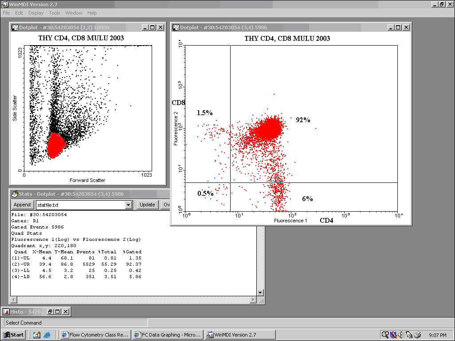Click Stats horizontal scrollbar left arrow

coord(14,300)
